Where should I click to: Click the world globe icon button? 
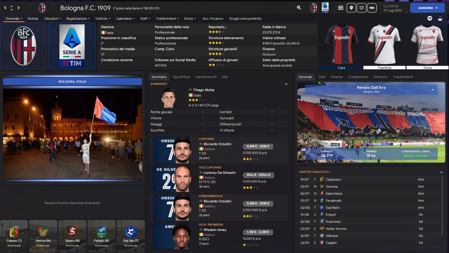pos(351,7)
